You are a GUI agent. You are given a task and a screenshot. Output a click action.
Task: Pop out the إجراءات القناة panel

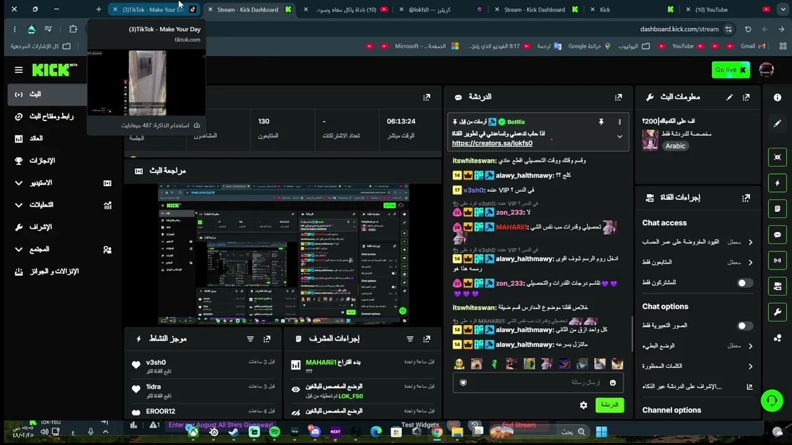746,198
